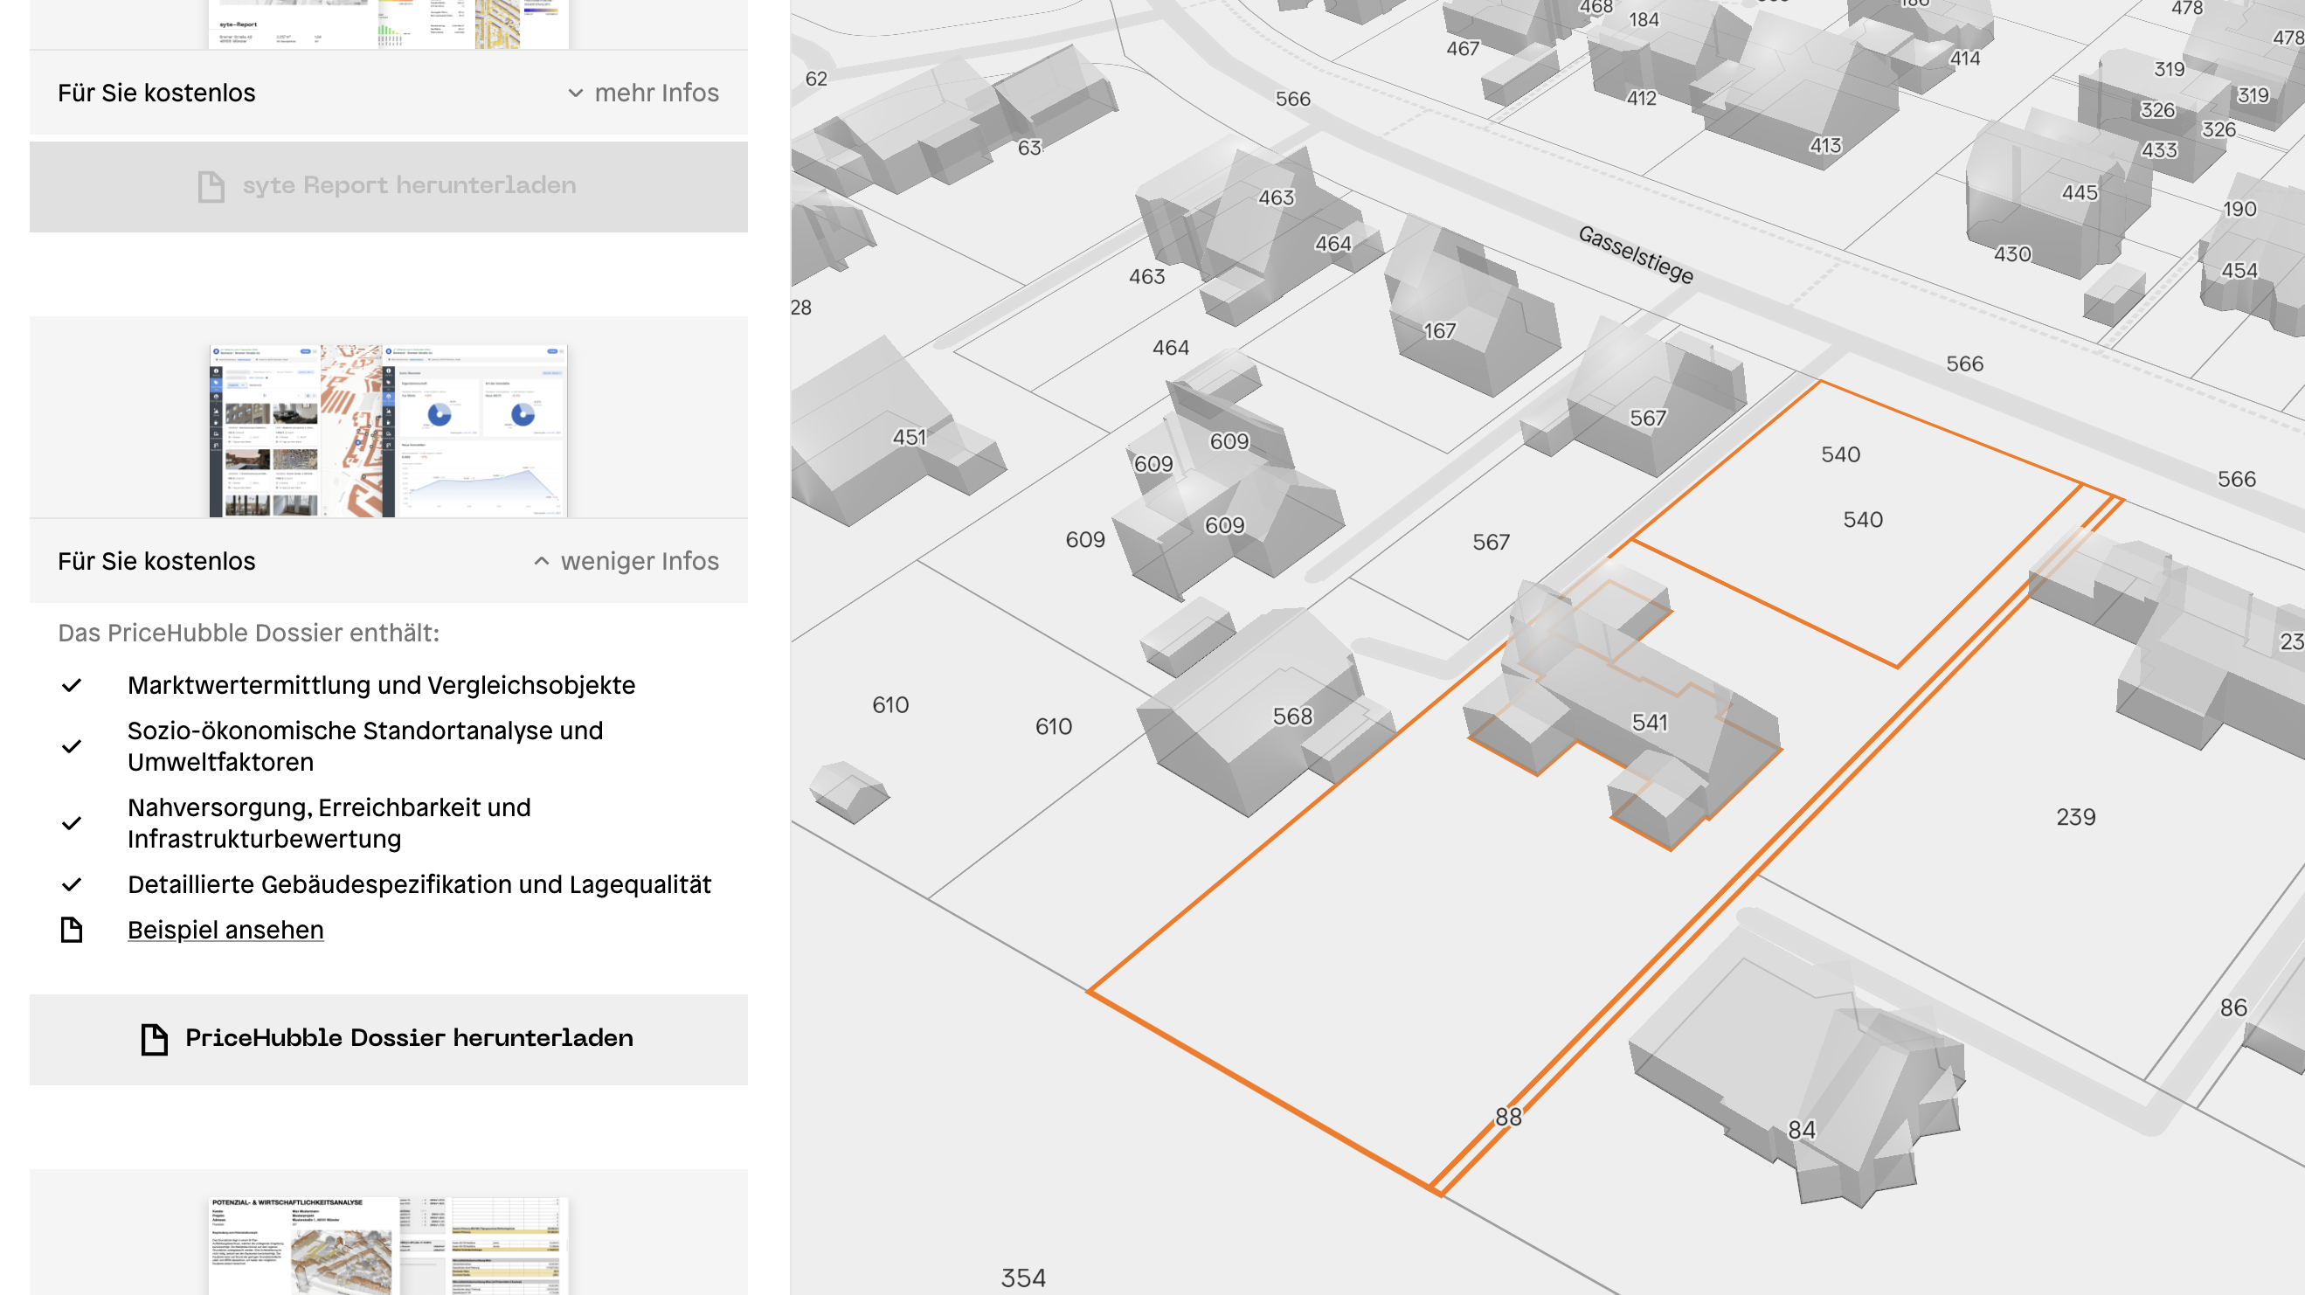This screenshot has height=1295, width=2305.
Task: Open the Beispiel ansehen link
Action: click(225, 930)
